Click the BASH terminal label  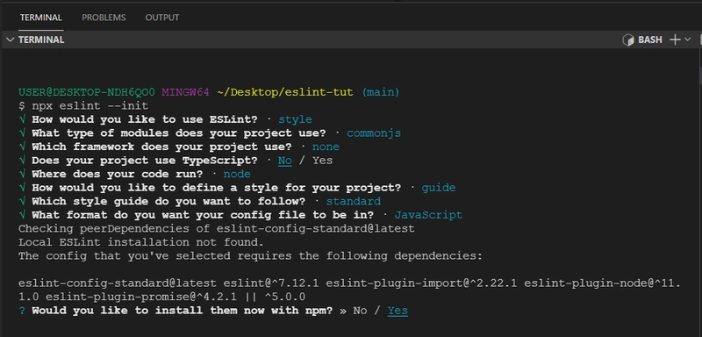coord(649,39)
